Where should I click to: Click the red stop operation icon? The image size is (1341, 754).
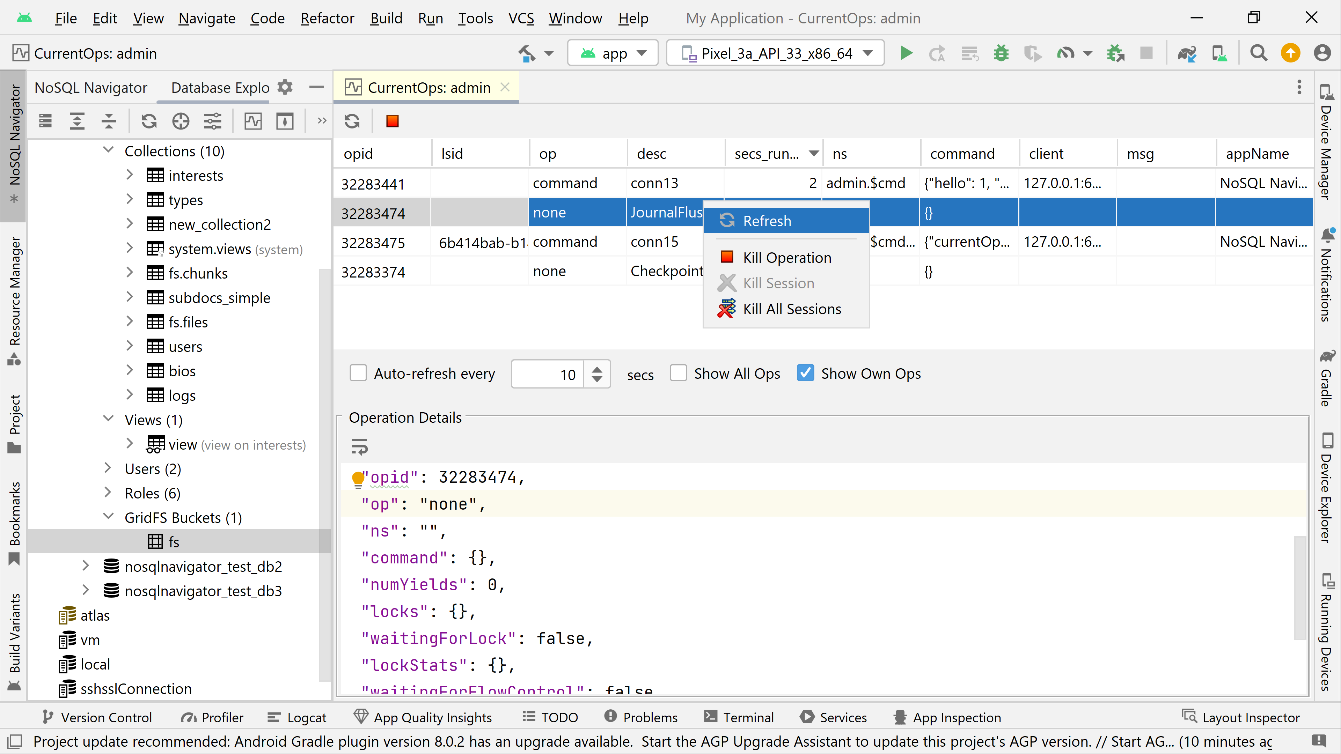point(392,121)
